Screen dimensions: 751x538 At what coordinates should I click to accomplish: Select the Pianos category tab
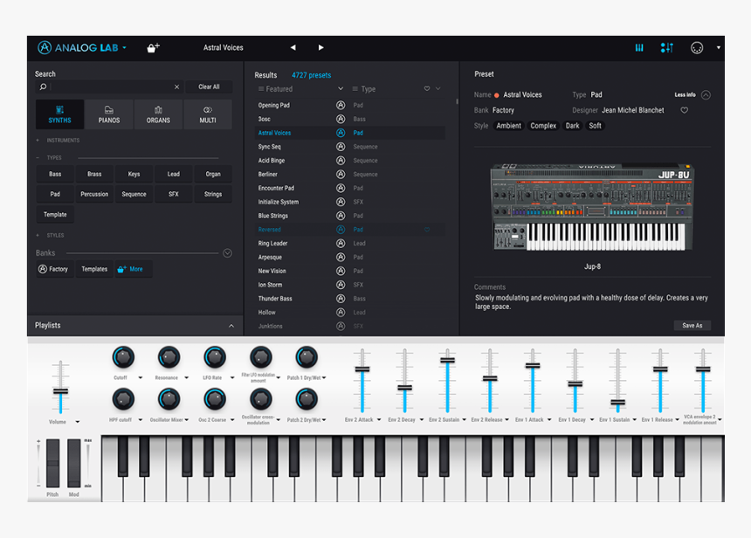(x=109, y=114)
